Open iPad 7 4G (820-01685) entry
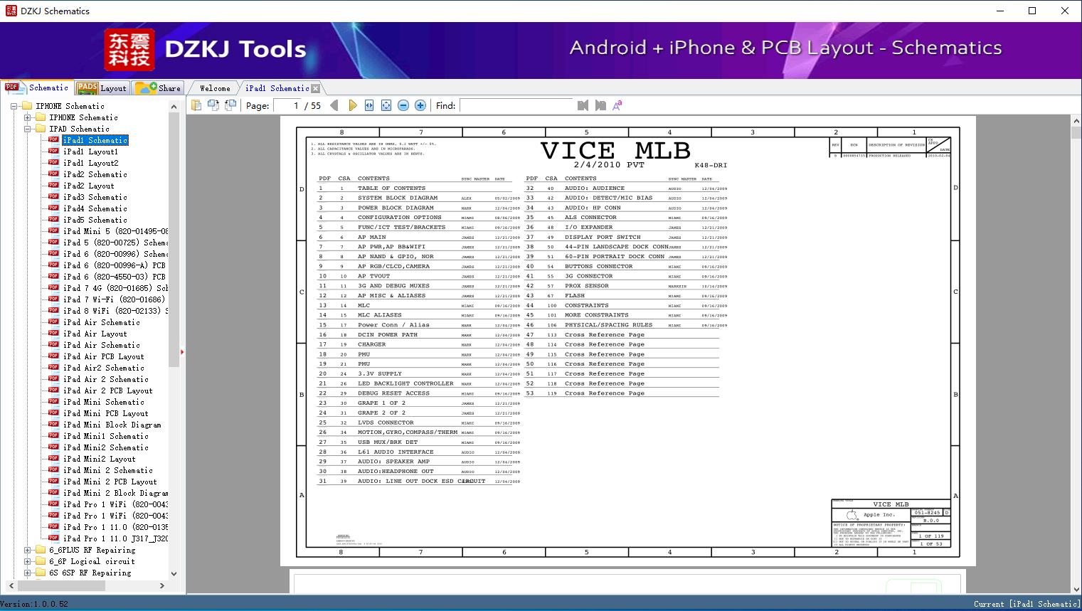 pos(115,288)
